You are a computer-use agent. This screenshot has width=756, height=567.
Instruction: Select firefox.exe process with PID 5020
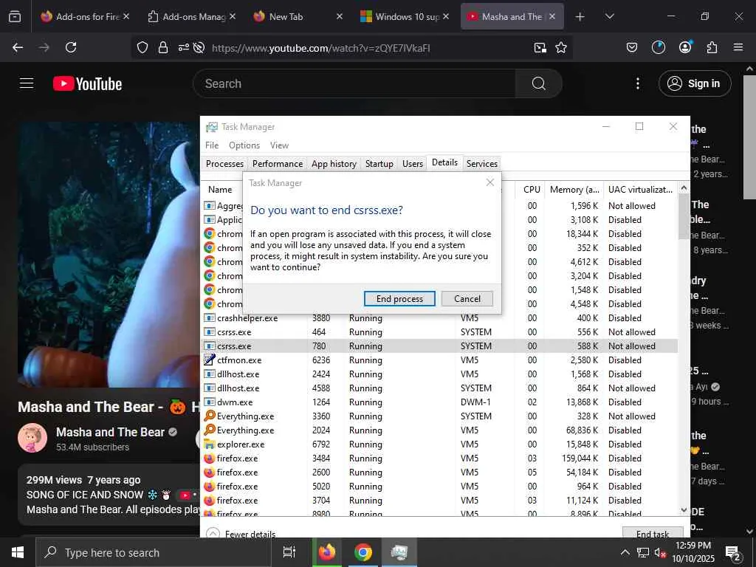click(439, 486)
